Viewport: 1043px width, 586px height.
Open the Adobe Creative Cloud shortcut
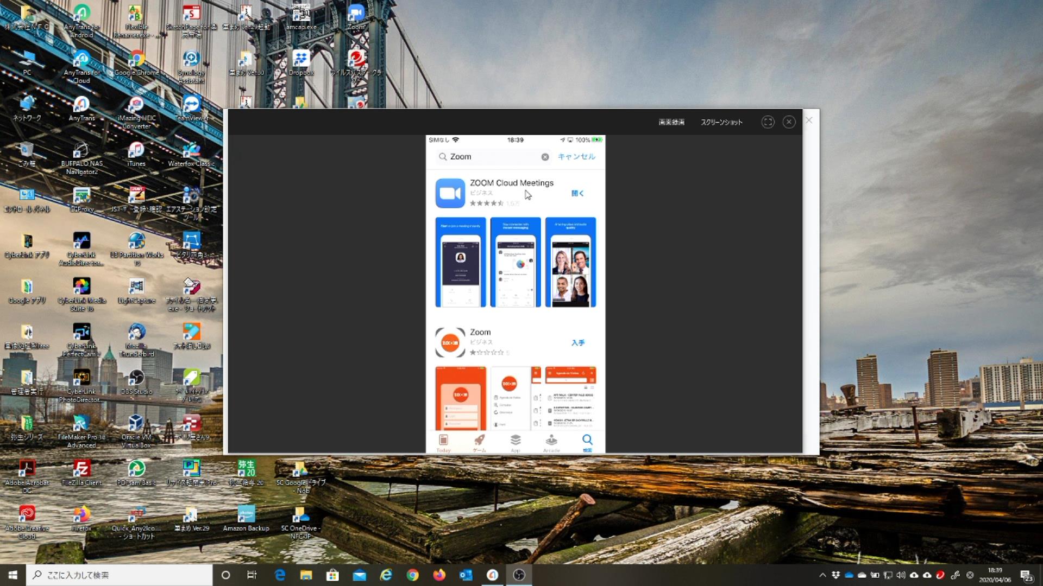click(27, 522)
